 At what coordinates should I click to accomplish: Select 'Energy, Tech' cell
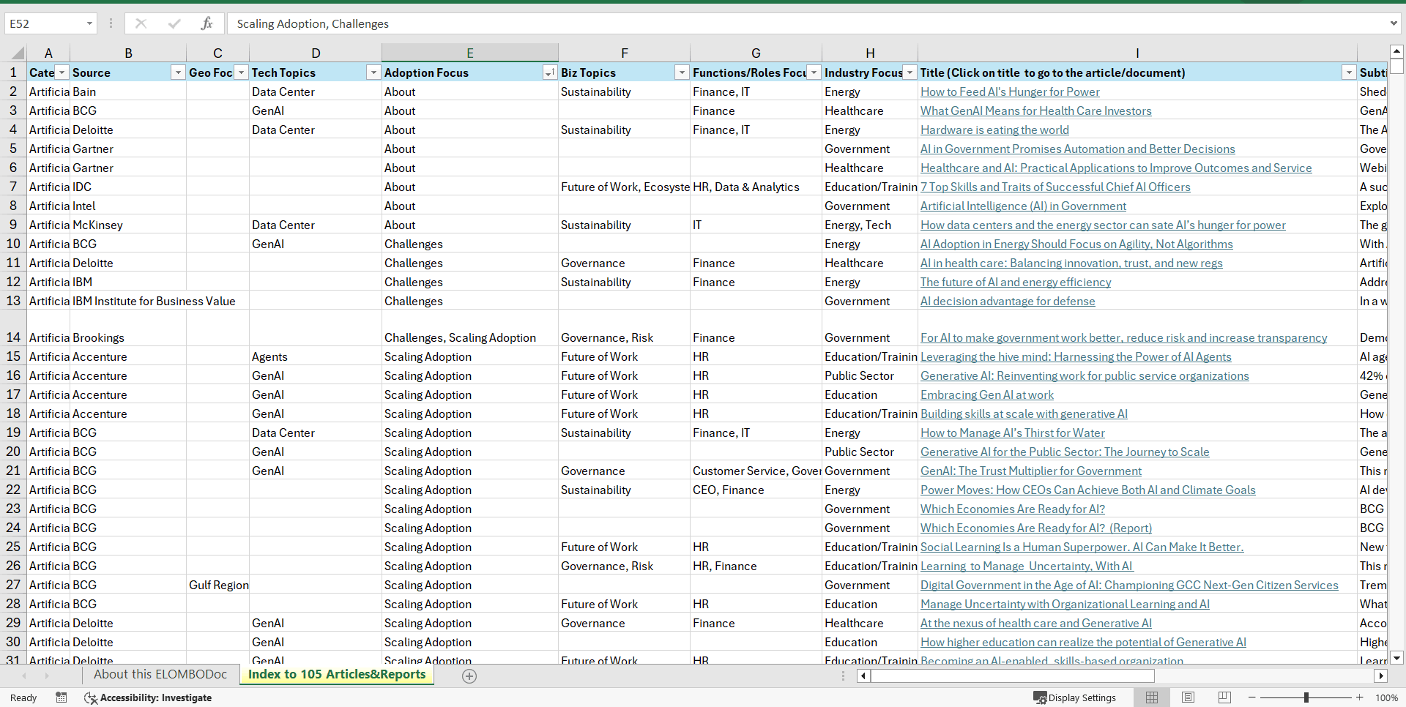tap(870, 225)
